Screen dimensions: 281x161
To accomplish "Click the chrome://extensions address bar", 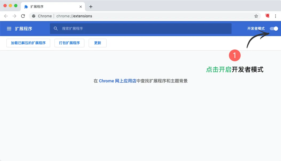I will [145, 16].
